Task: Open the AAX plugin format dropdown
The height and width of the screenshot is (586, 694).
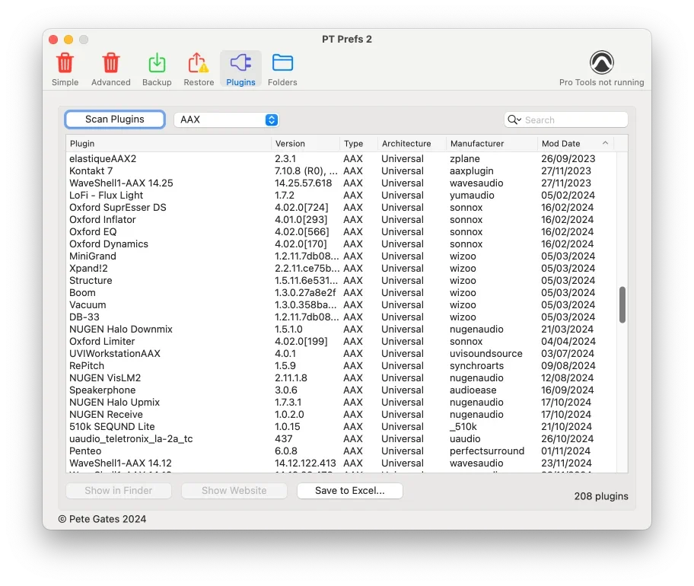Action: 226,119
